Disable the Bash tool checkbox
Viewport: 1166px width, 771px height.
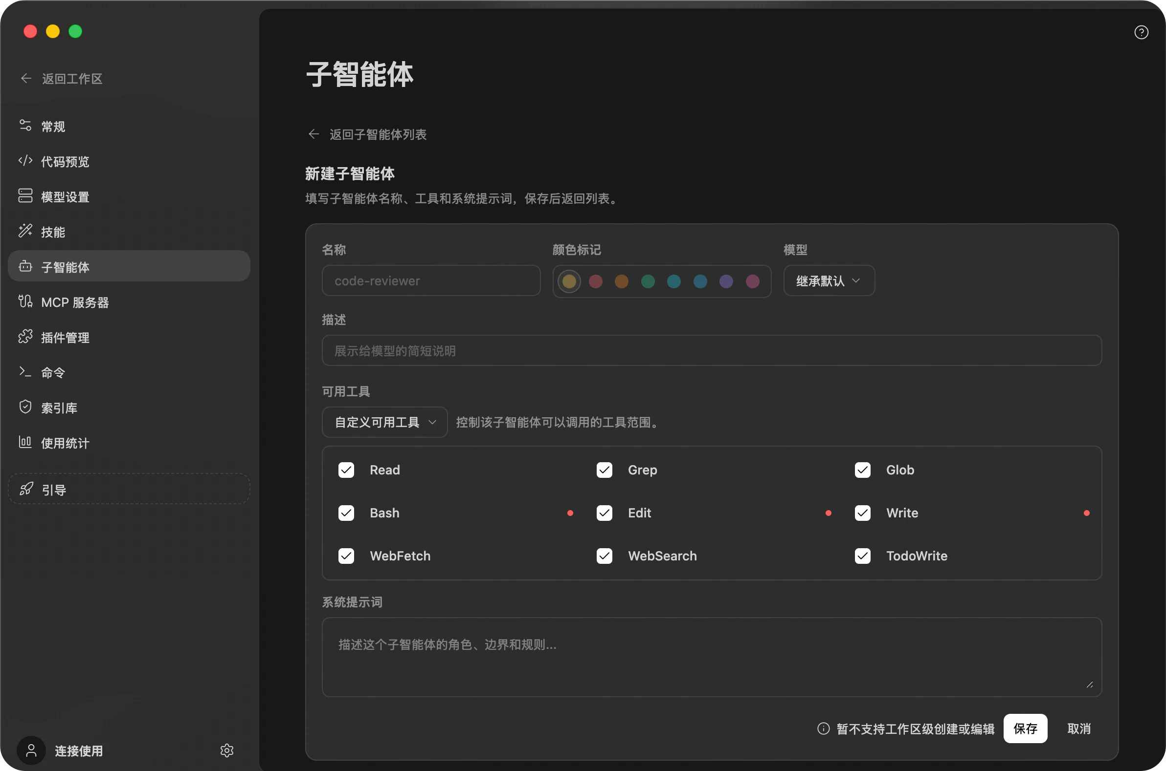click(346, 514)
